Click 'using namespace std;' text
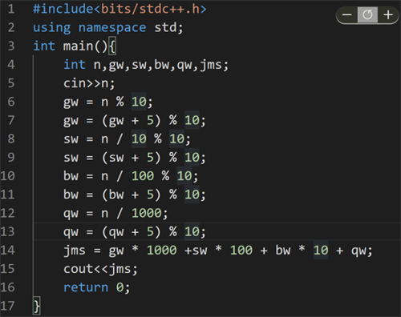The image size is (401, 317). point(108,28)
